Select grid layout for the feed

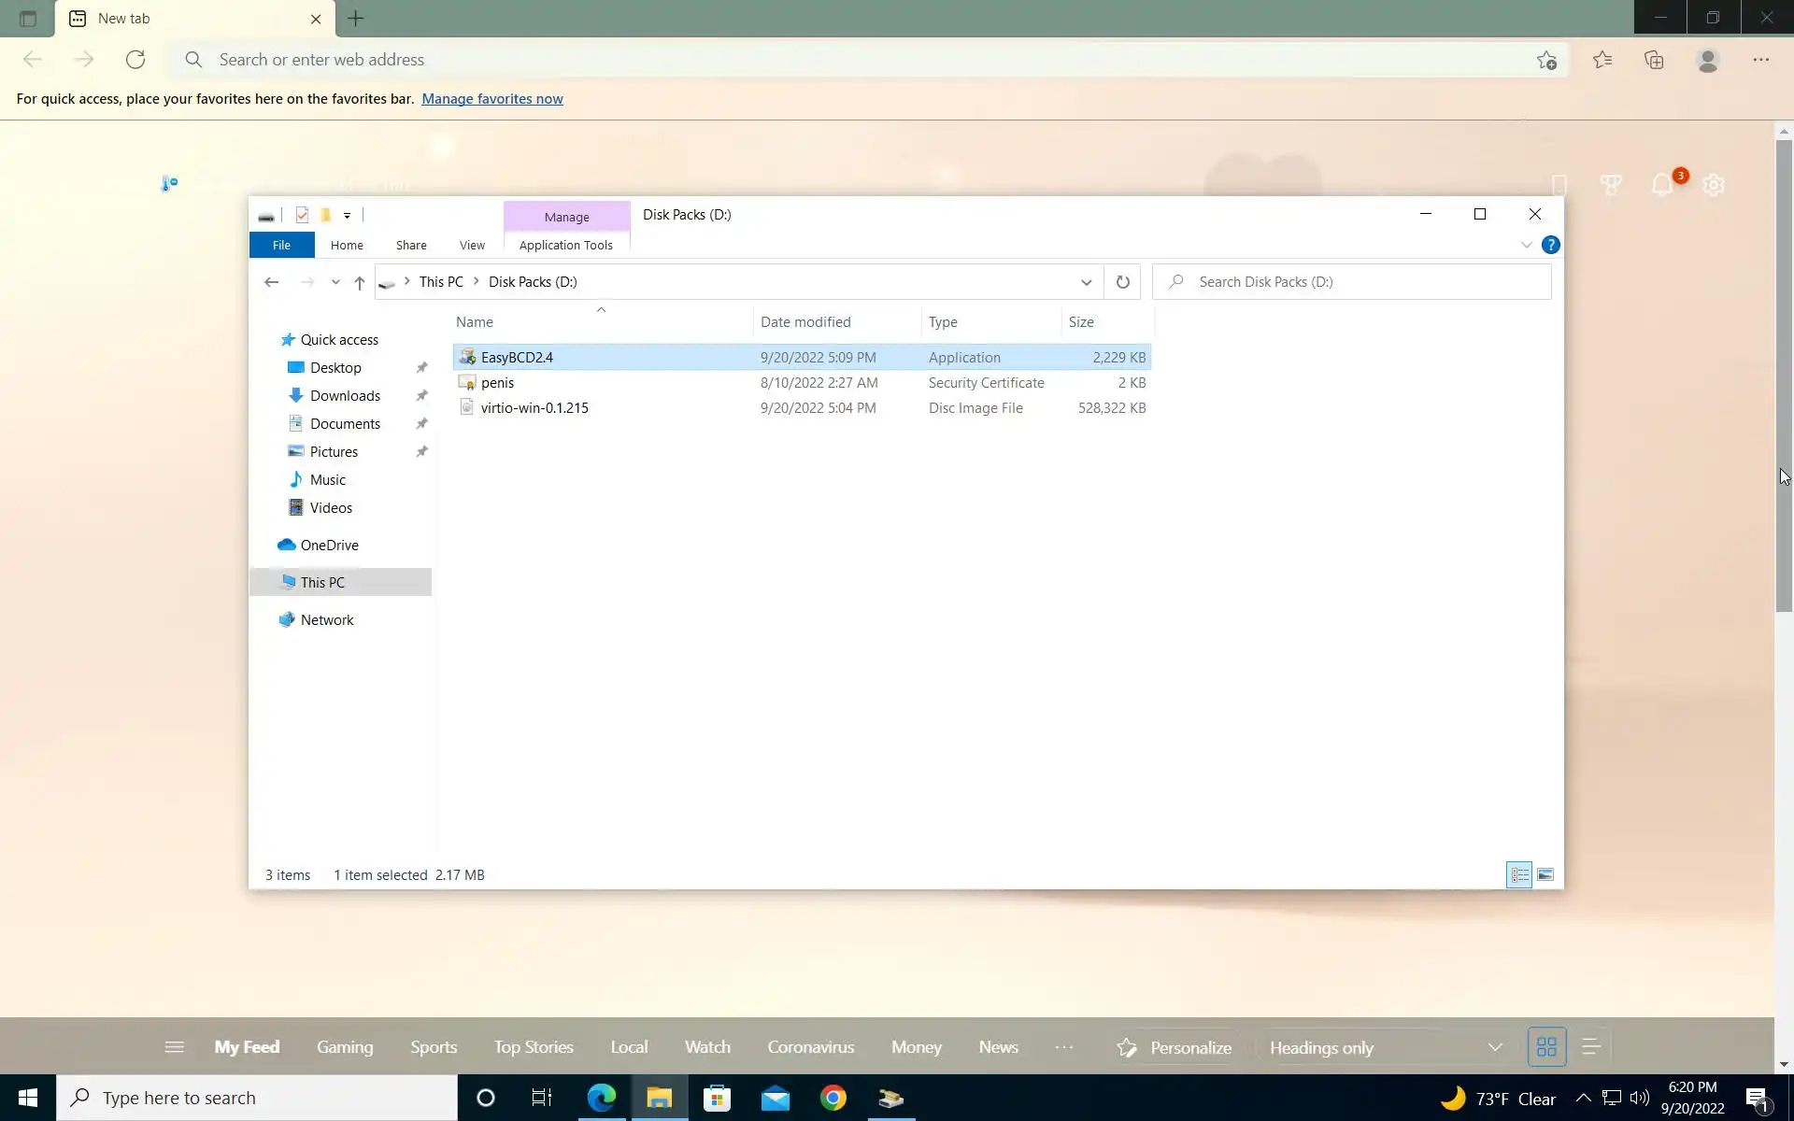1546,1047
